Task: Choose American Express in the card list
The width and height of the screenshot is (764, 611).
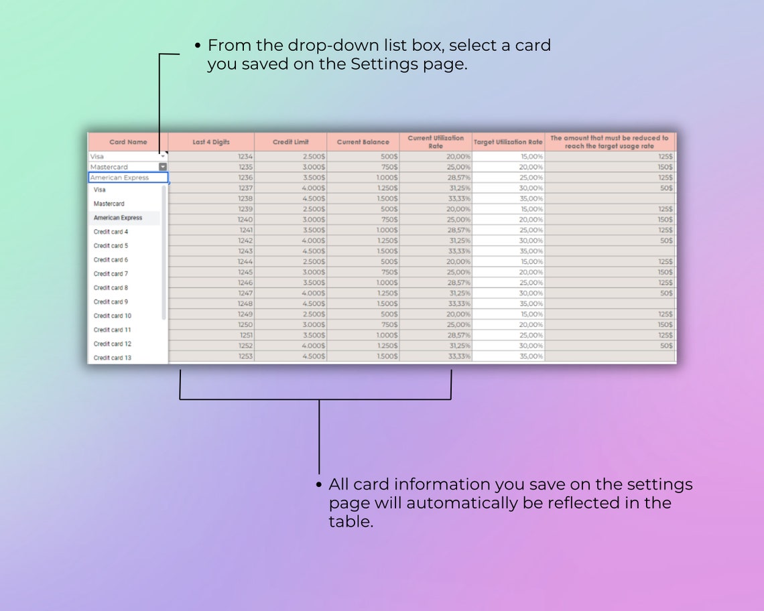Action: tap(118, 218)
